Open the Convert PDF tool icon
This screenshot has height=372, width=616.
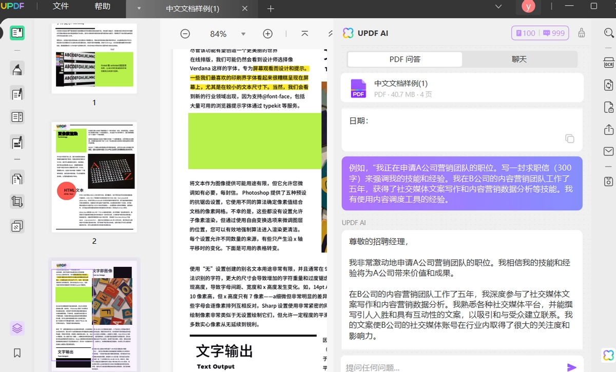pyautogui.click(x=608, y=85)
